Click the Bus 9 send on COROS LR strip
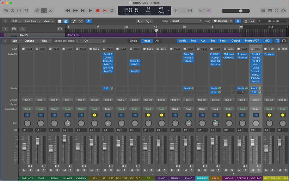The image size is (289, 181). 240,88
